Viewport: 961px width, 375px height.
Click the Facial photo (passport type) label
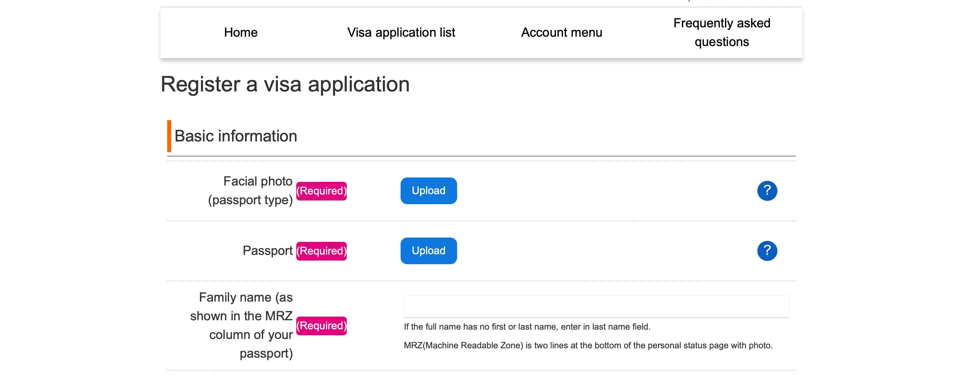pos(250,191)
